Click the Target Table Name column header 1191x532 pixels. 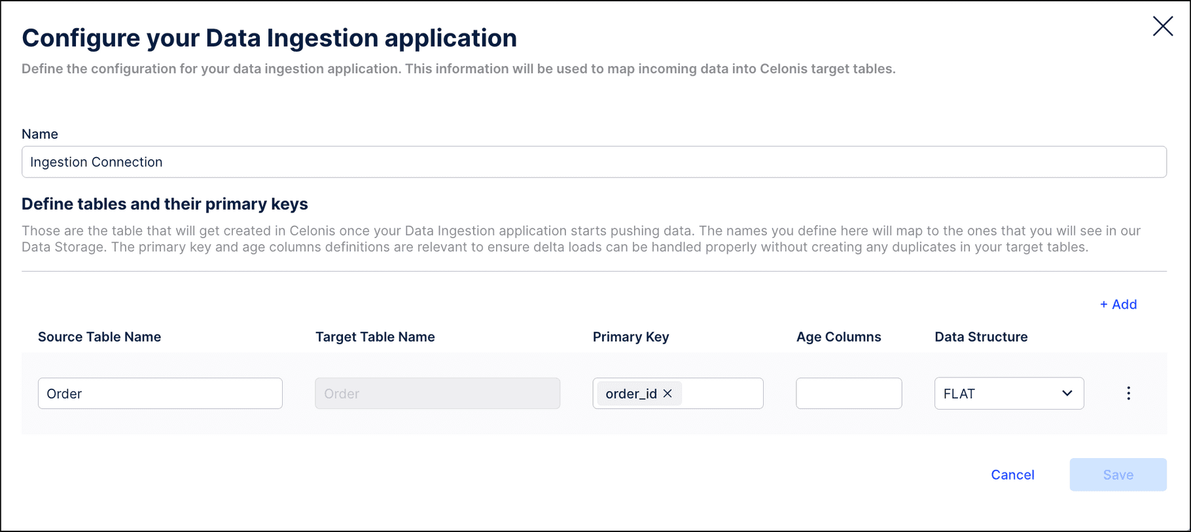(x=375, y=336)
